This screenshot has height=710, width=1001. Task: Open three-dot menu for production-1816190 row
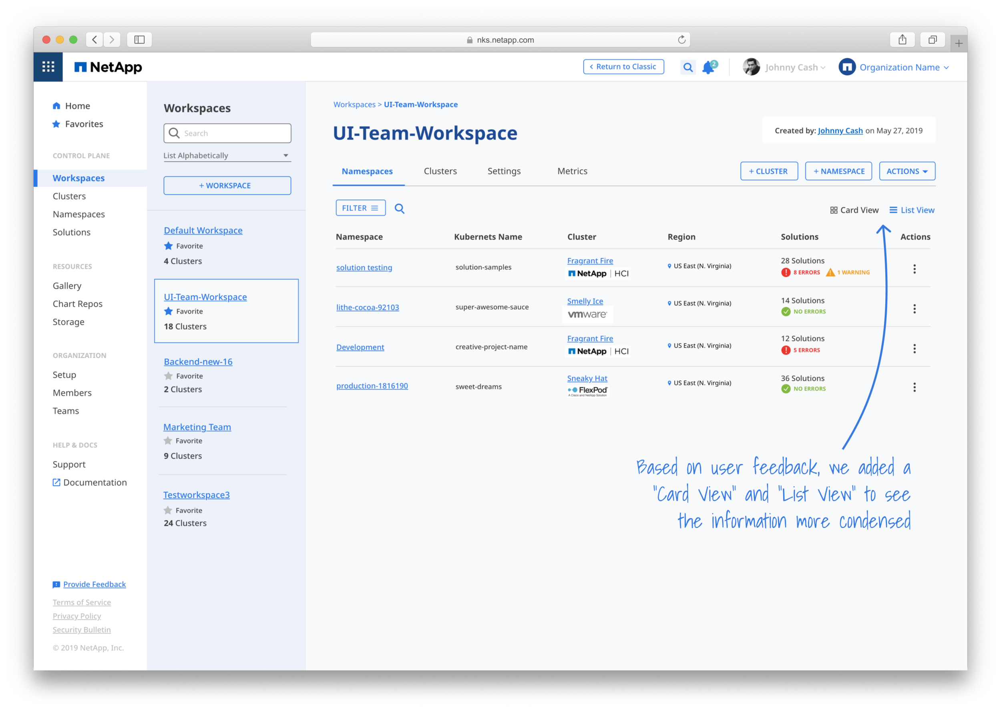click(x=914, y=387)
